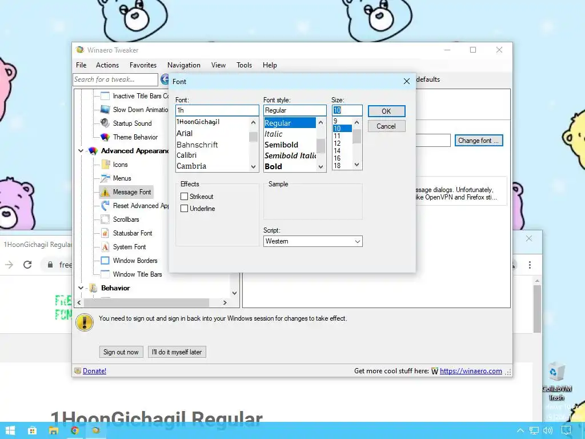Image resolution: width=585 pixels, height=439 pixels.
Task: Click the Icons folder icon in tree
Action: (x=105, y=165)
